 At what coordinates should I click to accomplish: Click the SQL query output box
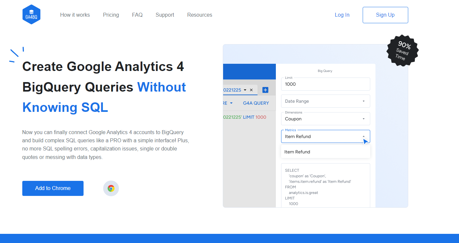click(x=326, y=185)
